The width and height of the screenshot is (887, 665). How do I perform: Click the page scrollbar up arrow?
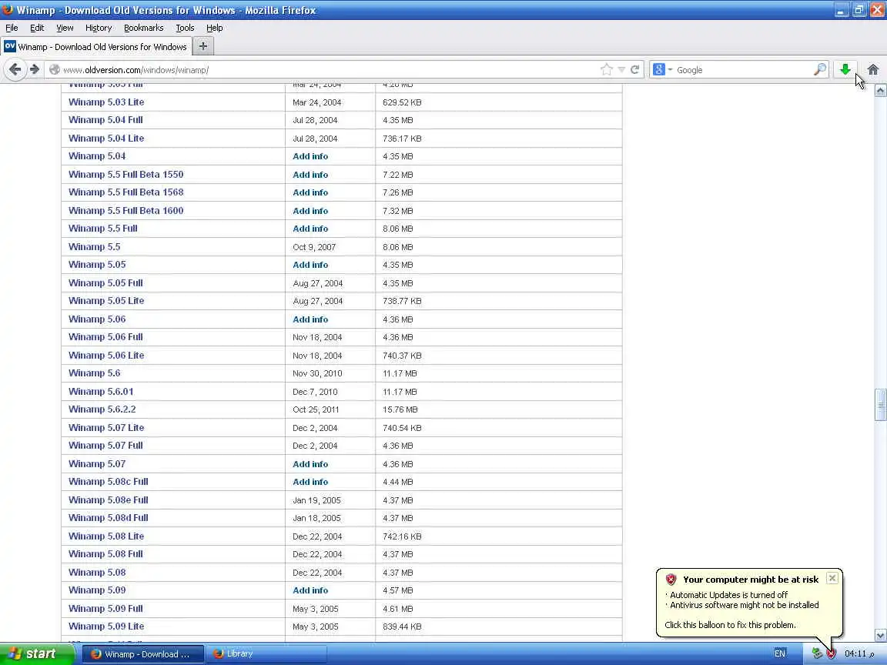pyautogui.click(x=880, y=91)
